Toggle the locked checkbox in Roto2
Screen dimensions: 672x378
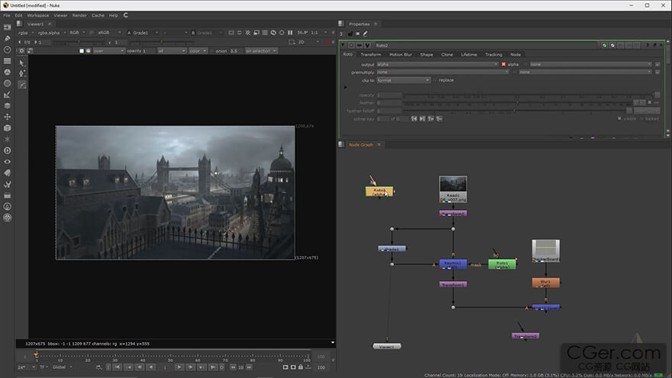point(641,118)
